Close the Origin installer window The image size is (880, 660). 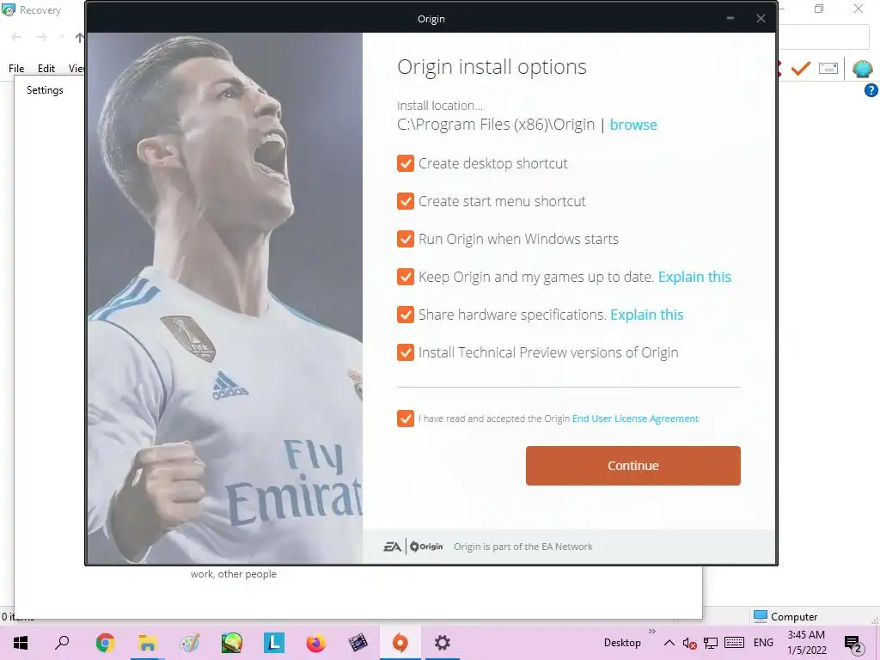[x=761, y=19]
